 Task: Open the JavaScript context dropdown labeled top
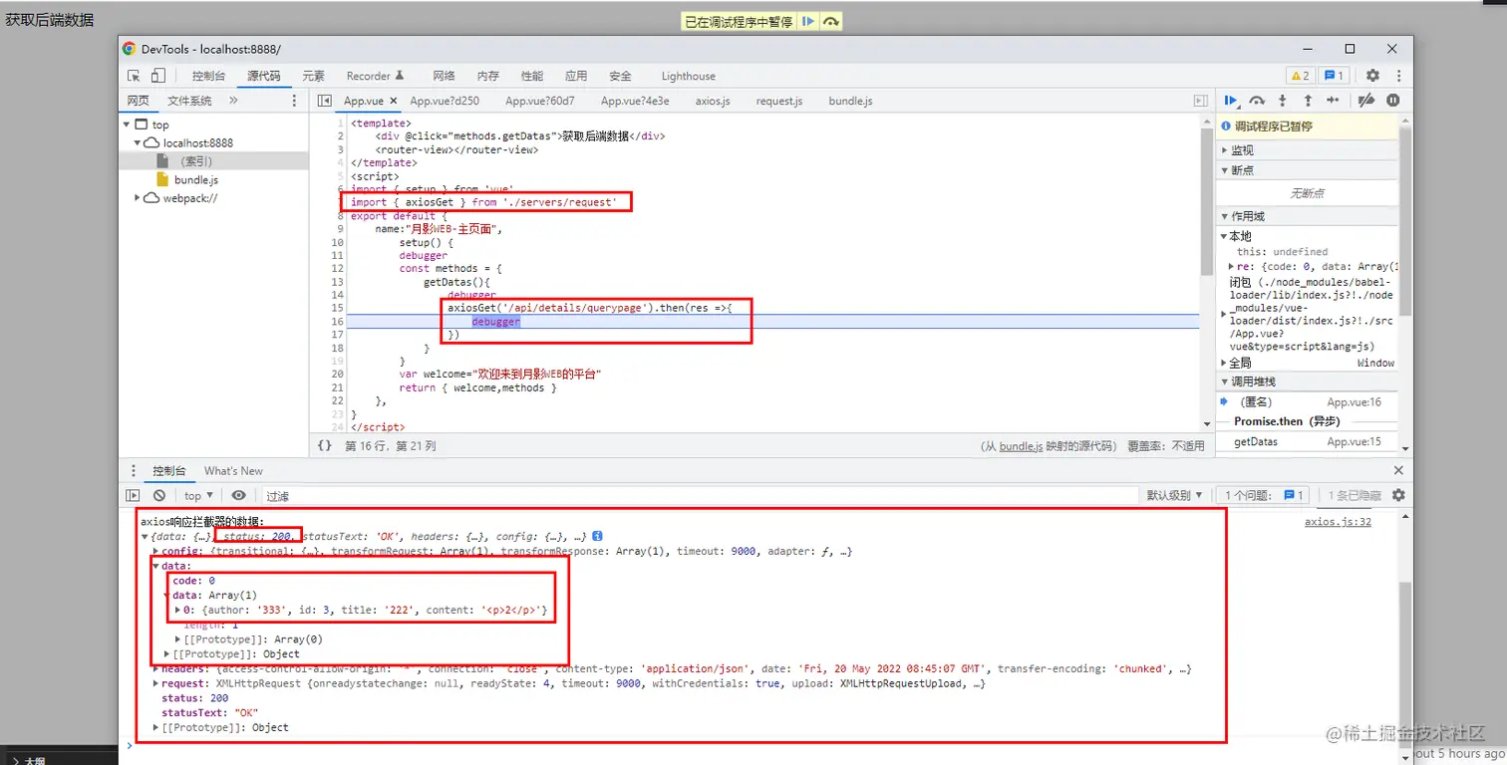pos(198,495)
